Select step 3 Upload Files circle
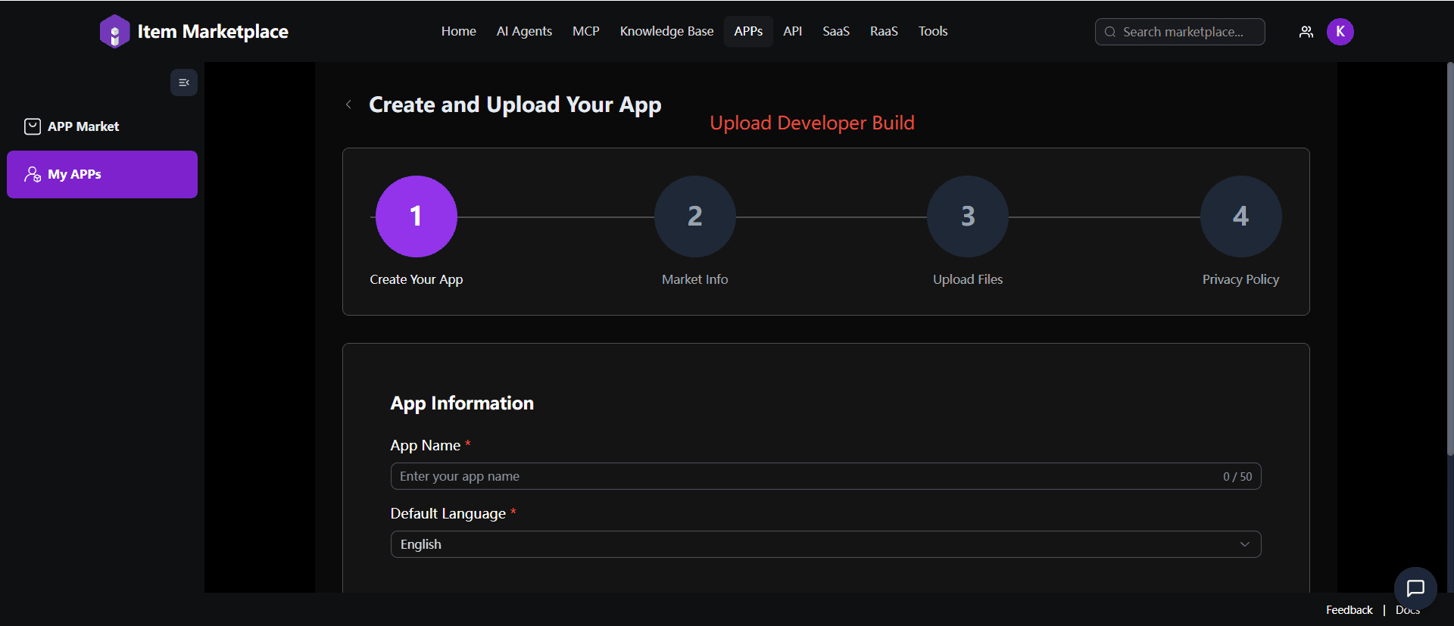Screen dimensions: 1454x626 (x=968, y=216)
